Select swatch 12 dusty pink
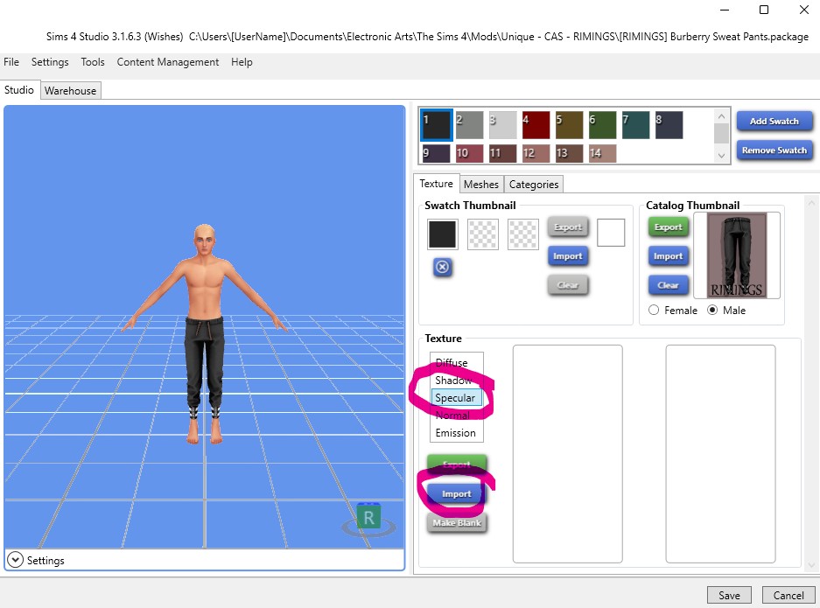Viewport: 820px width, 608px height. [536, 154]
